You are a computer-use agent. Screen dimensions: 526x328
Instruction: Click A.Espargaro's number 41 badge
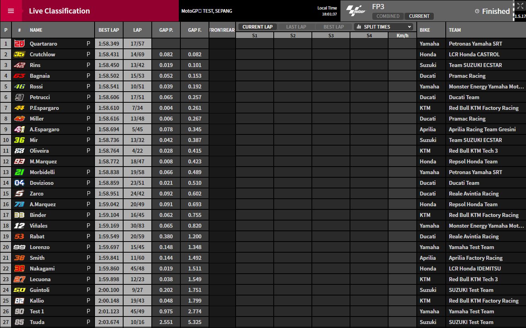pyautogui.click(x=19, y=129)
